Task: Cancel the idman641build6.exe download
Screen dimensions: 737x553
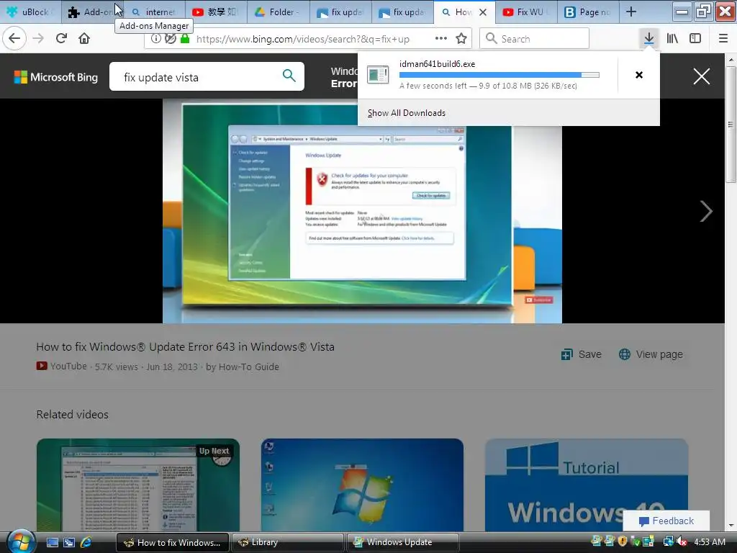Action: click(639, 75)
